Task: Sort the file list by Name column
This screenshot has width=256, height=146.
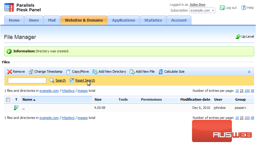Action: click(x=27, y=99)
